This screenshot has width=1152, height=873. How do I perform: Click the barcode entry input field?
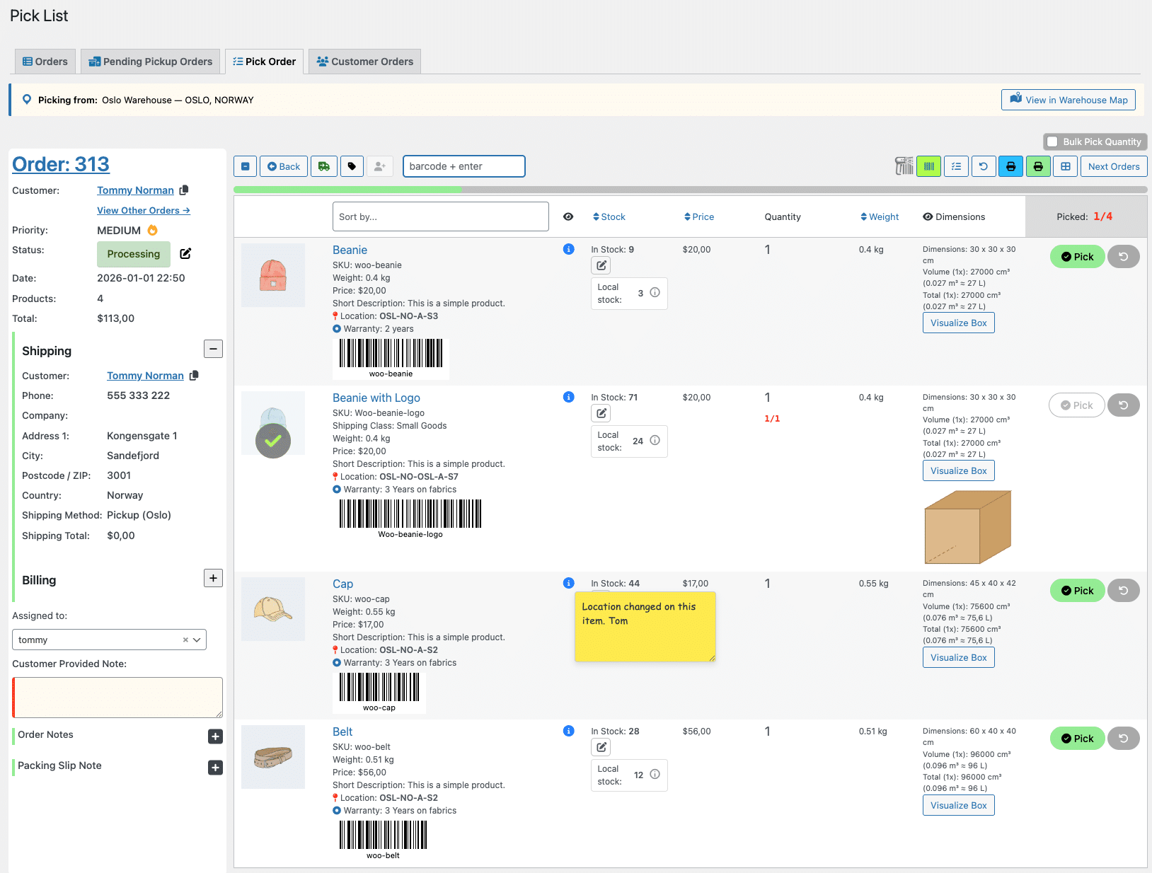(x=463, y=166)
